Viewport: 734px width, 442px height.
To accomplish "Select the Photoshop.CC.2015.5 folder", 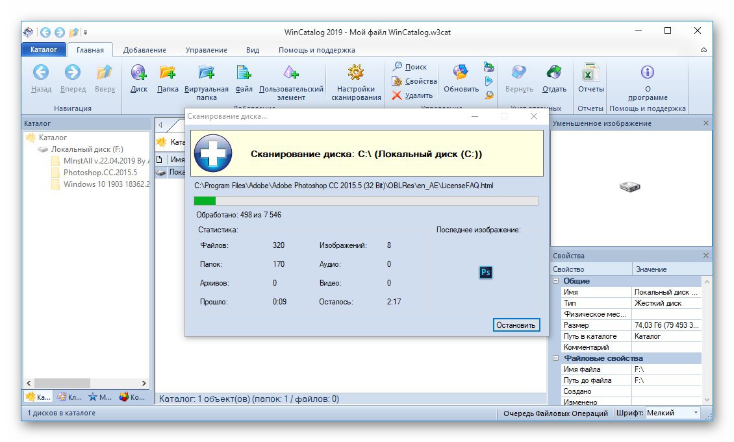I will click(100, 173).
